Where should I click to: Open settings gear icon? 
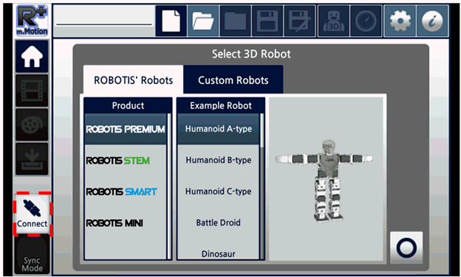pos(400,21)
